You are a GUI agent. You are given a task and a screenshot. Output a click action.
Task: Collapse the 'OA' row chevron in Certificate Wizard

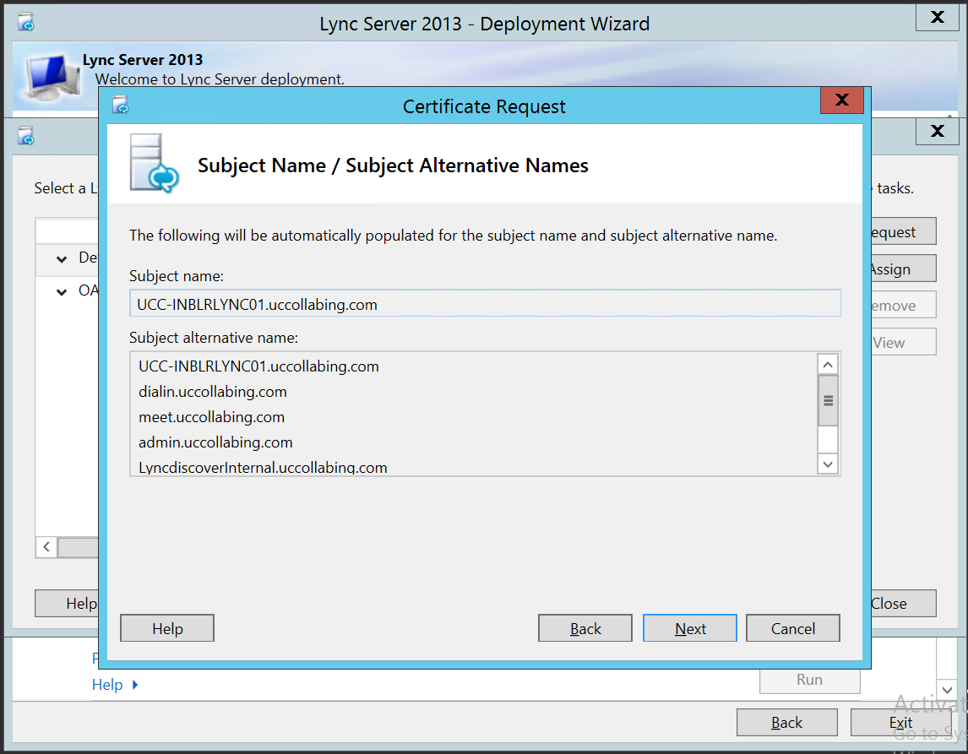pyautogui.click(x=62, y=292)
